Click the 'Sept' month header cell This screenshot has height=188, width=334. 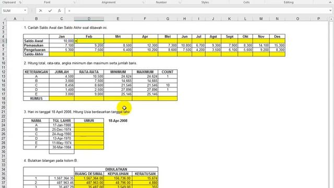click(x=230, y=37)
